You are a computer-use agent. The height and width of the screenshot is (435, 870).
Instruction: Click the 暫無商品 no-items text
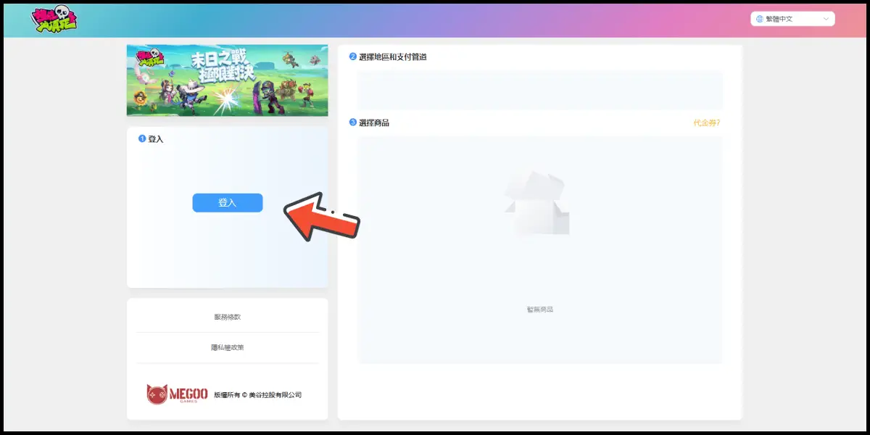pos(540,310)
